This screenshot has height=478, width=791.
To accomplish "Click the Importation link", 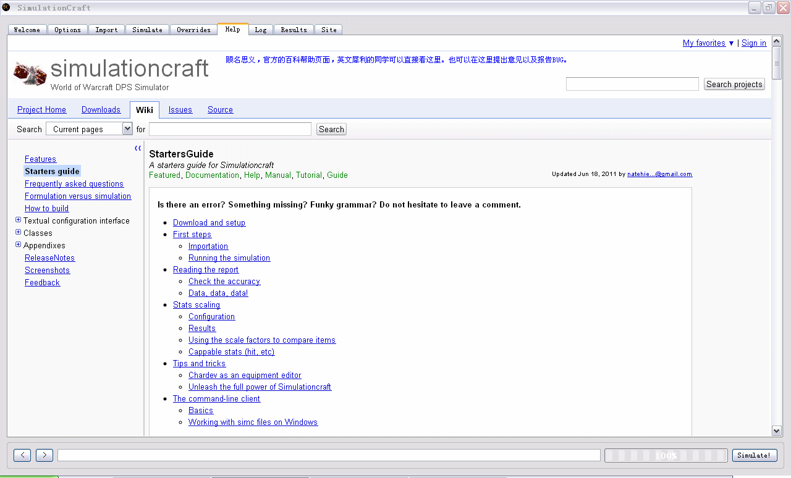I will point(208,246).
